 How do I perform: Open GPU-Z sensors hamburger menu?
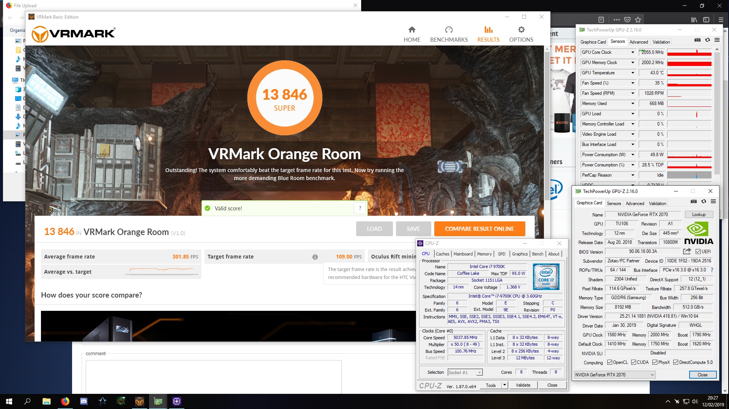coord(717,40)
